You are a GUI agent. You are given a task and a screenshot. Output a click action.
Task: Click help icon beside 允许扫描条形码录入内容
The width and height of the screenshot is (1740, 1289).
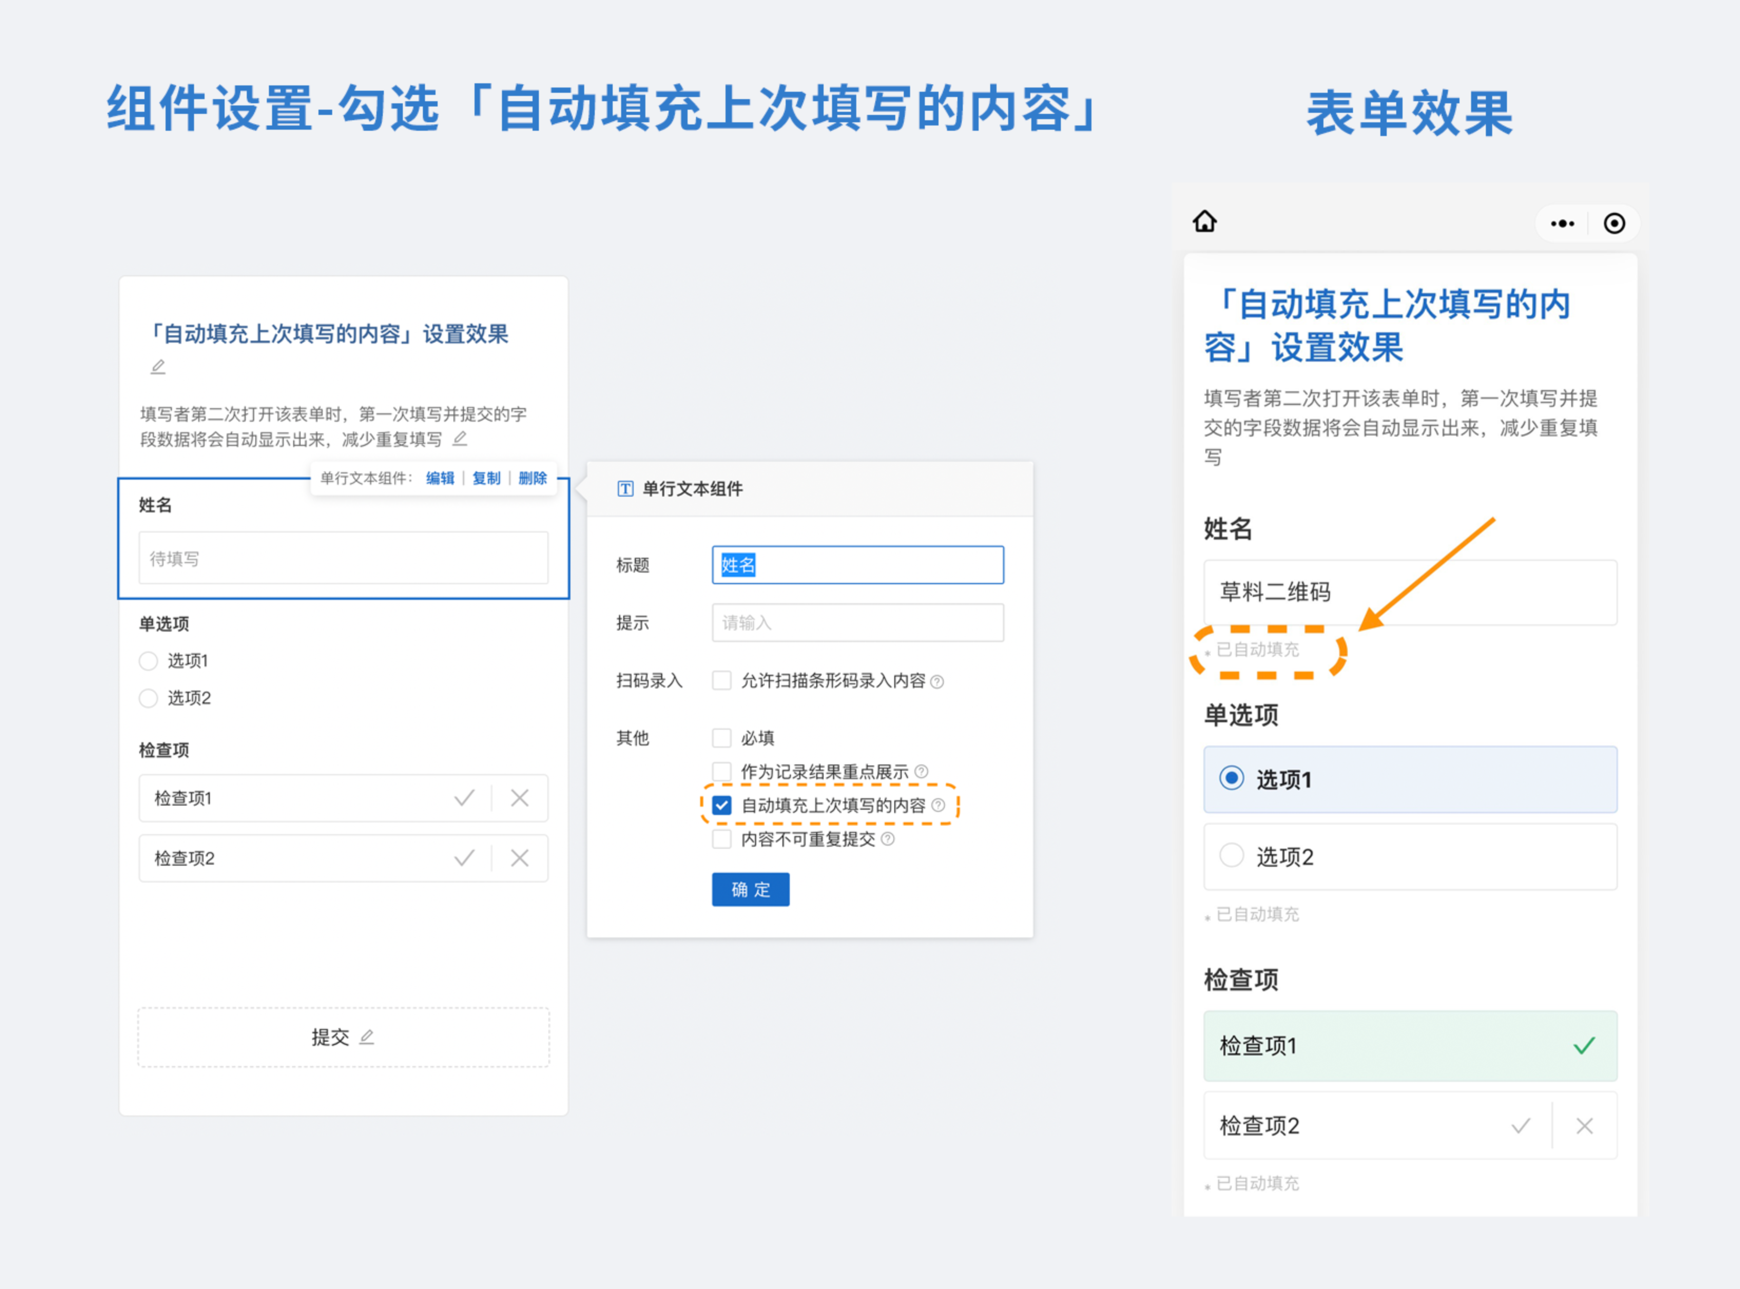coord(938,682)
